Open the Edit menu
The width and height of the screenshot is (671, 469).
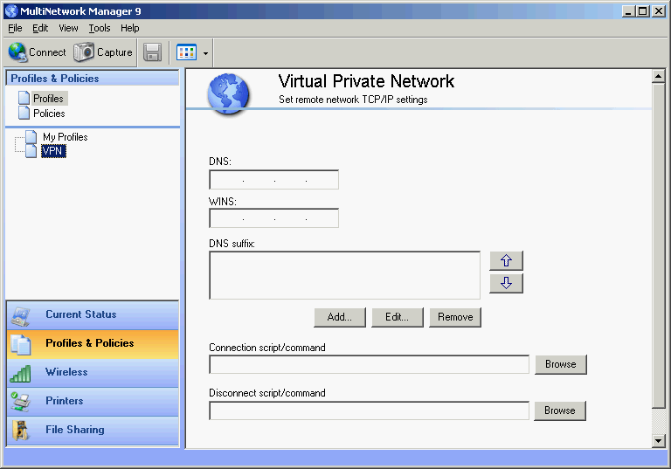coord(40,28)
